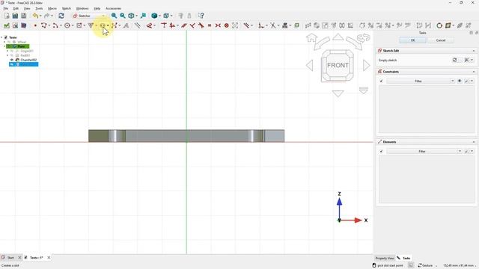This screenshot has height=269, width=479.
Task: Expand the Pad001 tree item
Action: click(7, 55)
